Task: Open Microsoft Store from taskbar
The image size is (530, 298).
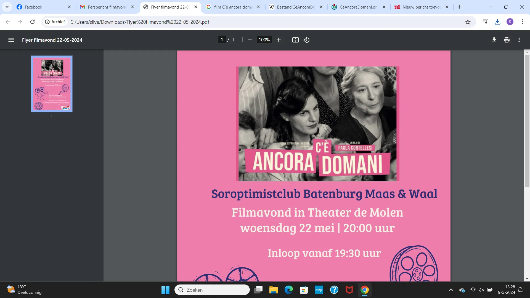Action: (x=304, y=290)
